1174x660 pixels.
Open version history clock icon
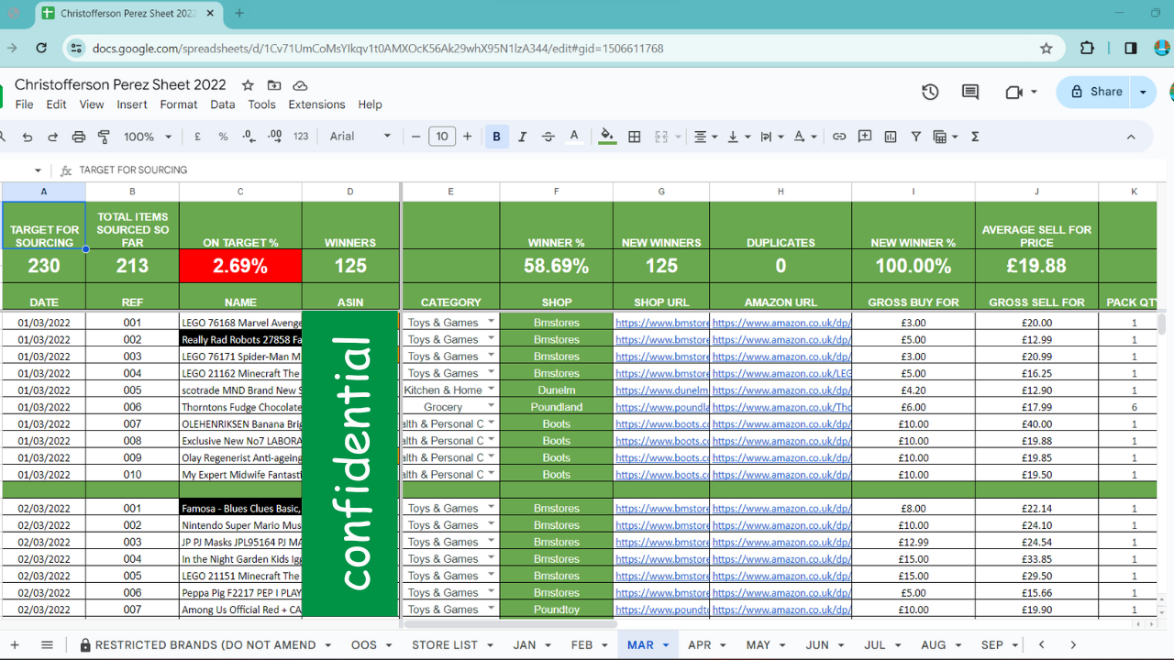pyautogui.click(x=930, y=92)
